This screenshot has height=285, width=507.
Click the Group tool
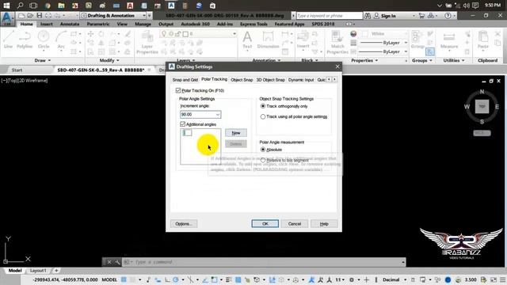coord(417,40)
